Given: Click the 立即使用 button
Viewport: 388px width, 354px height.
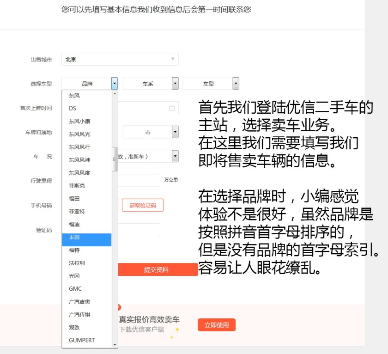Looking at the screenshot, I should point(217,325).
